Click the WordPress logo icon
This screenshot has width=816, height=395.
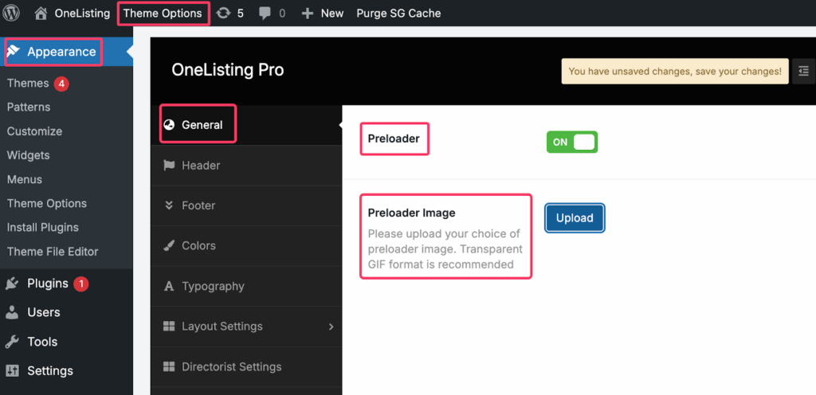point(14,13)
